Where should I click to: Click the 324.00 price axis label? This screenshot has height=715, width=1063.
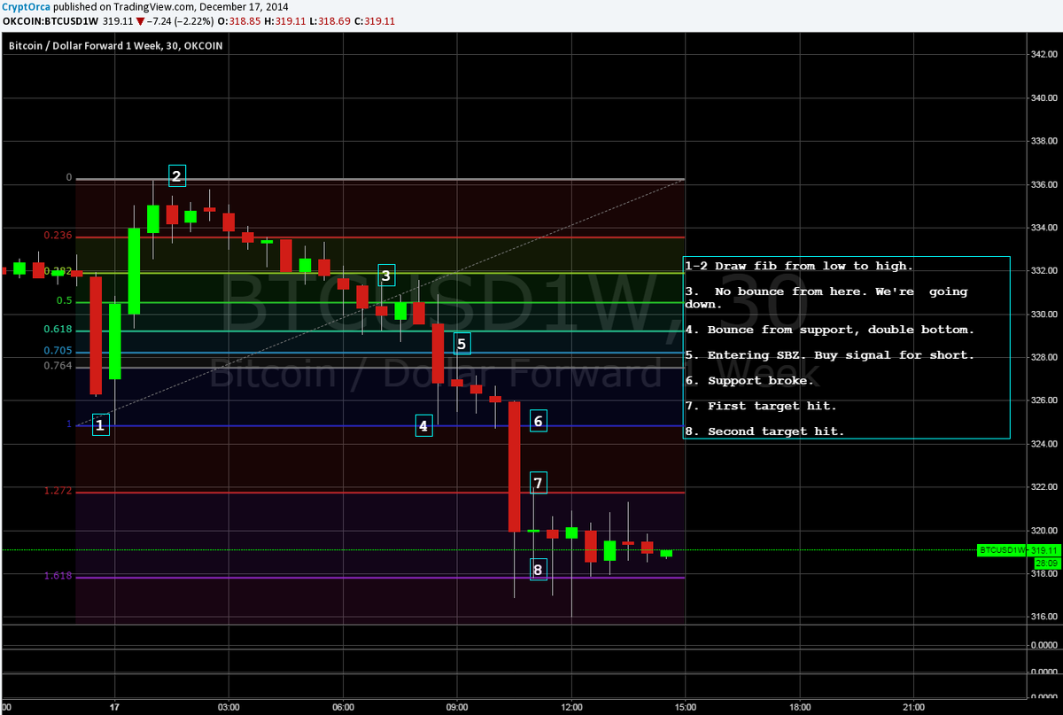pyautogui.click(x=1043, y=444)
